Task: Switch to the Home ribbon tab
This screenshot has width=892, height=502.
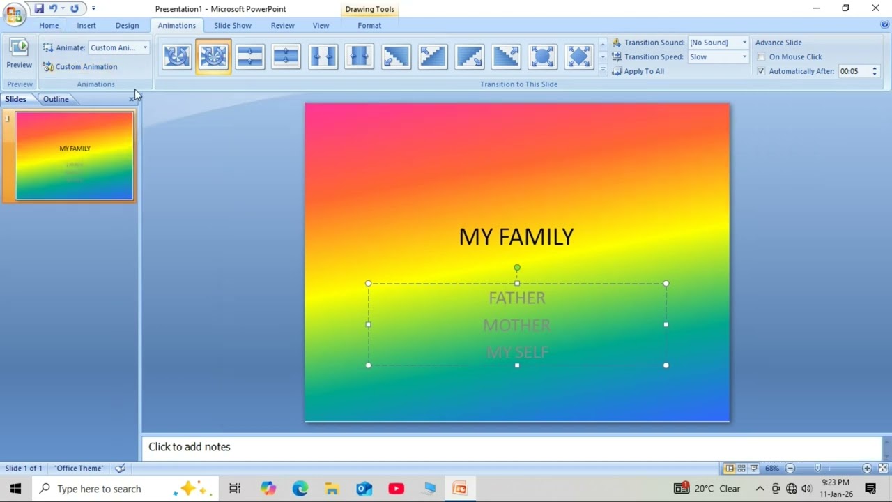Action: [49, 26]
